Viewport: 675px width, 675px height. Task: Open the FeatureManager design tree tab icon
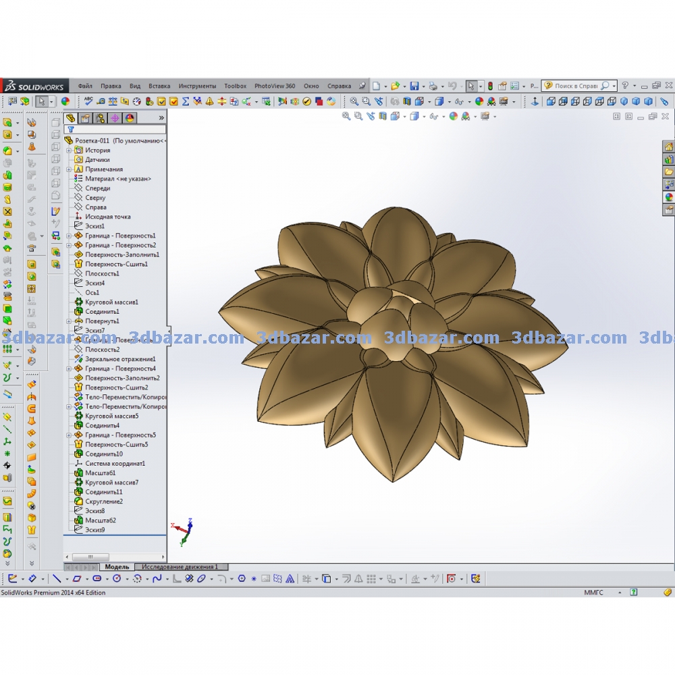pos(70,117)
